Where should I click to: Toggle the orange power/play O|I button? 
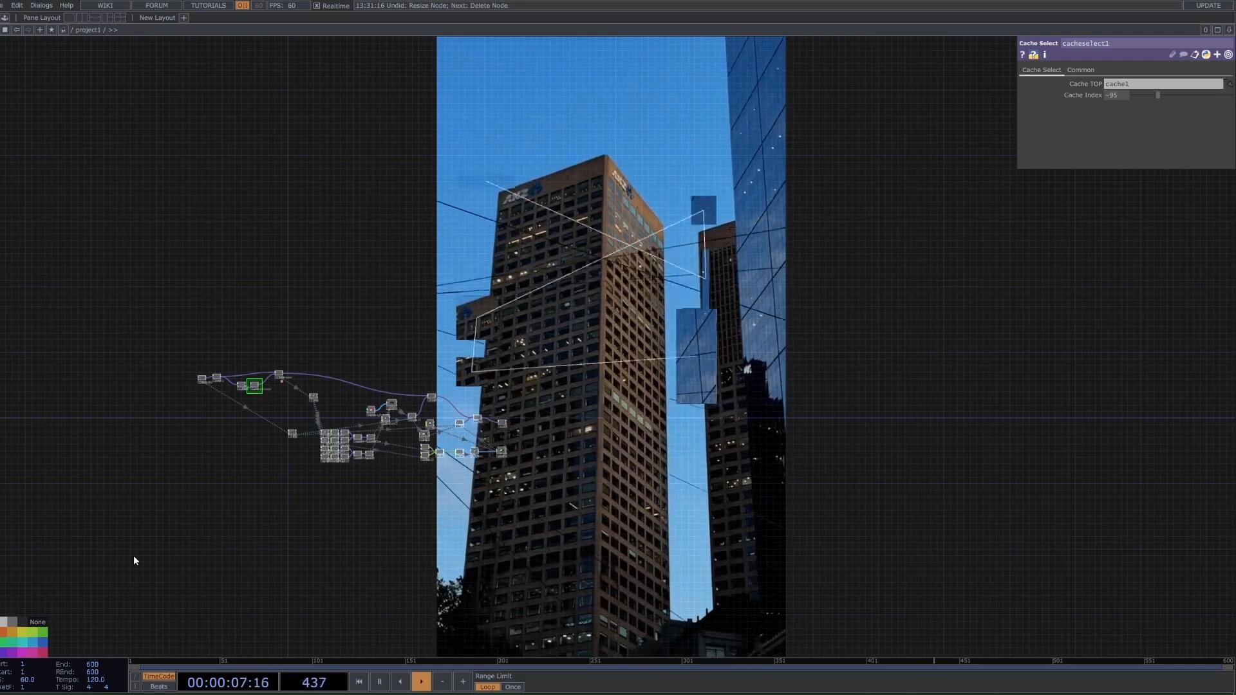[243, 5]
